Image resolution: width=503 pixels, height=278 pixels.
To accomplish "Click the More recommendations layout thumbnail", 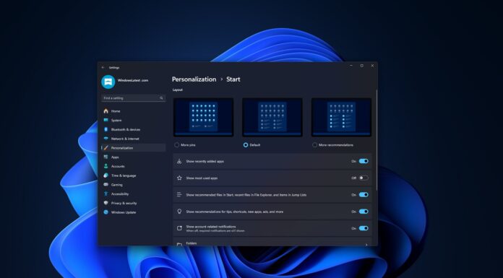I will pos(341,118).
